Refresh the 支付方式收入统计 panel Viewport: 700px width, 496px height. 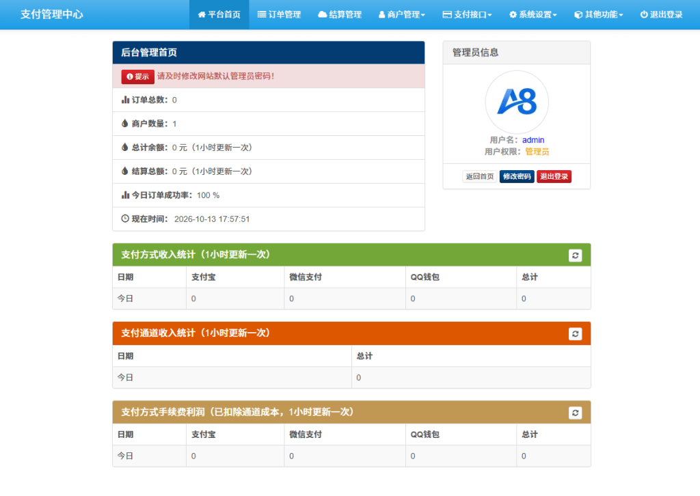(x=575, y=255)
